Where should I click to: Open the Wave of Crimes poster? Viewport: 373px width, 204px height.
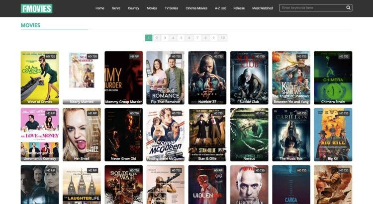(x=40, y=77)
